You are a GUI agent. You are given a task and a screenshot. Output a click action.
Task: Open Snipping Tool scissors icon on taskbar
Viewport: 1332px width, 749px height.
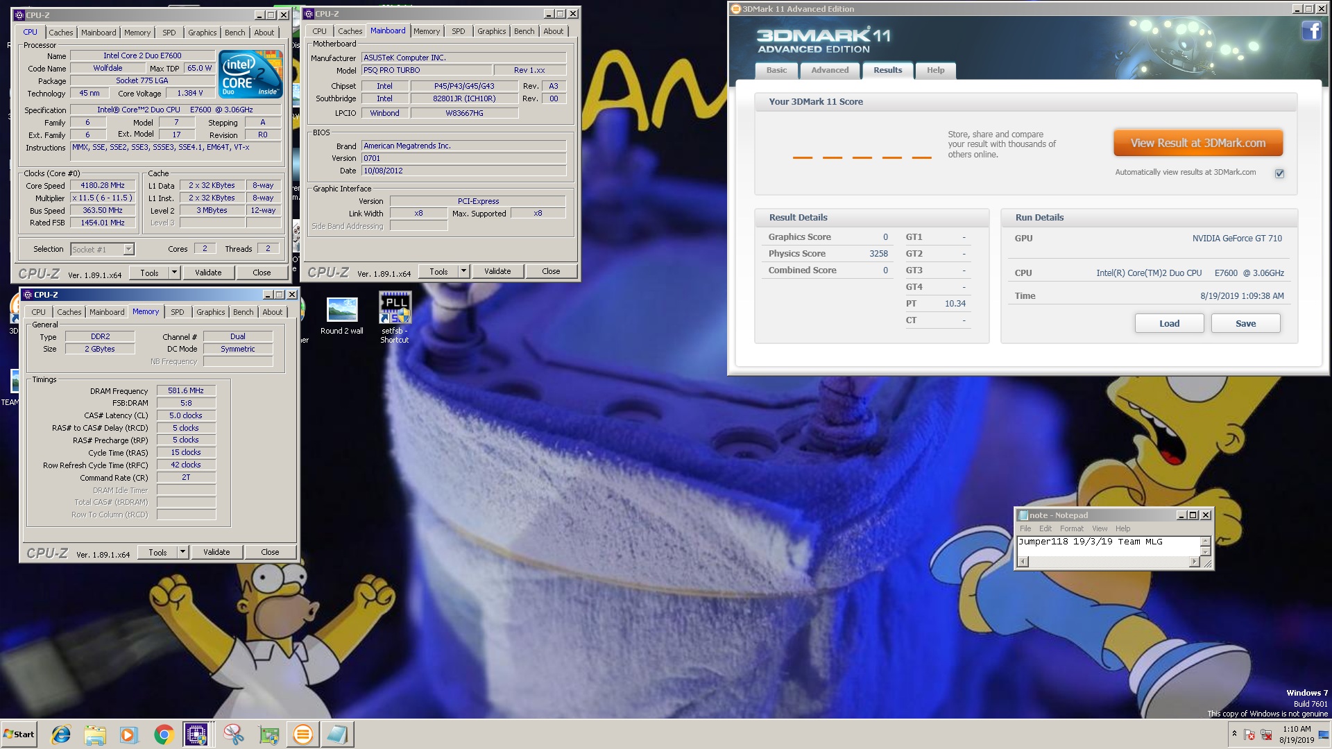click(234, 734)
